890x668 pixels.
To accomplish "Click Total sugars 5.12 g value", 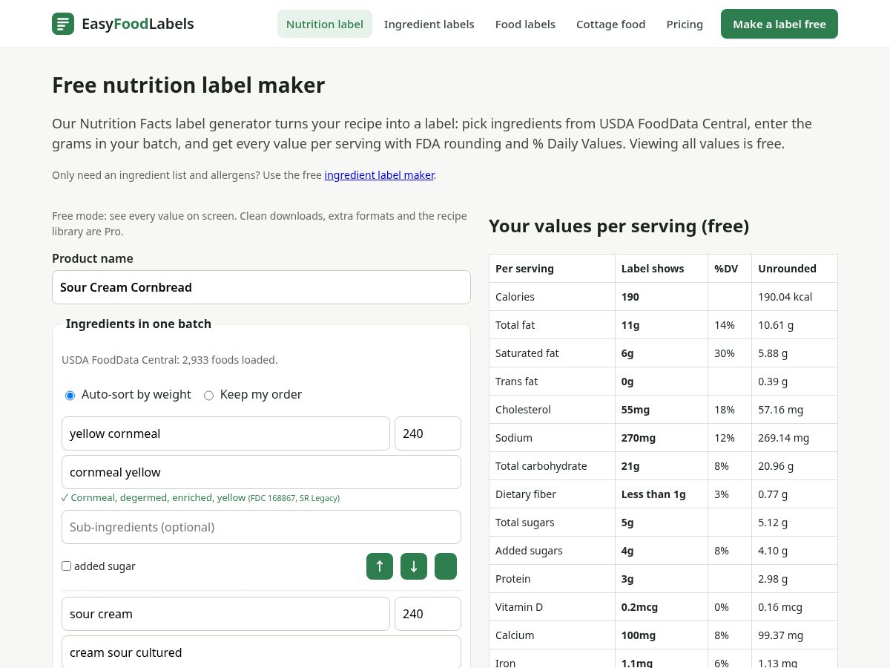I will (x=773, y=523).
